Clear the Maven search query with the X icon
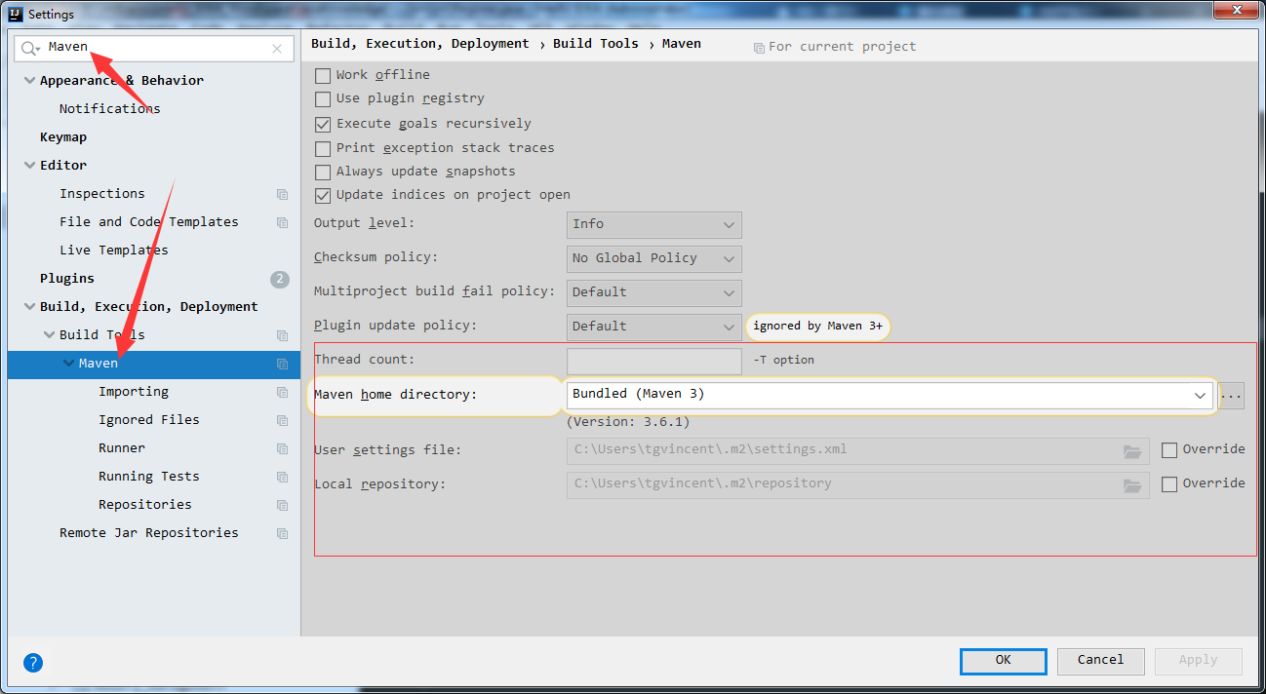Image resolution: width=1266 pixels, height=694 pixels. 277,48
